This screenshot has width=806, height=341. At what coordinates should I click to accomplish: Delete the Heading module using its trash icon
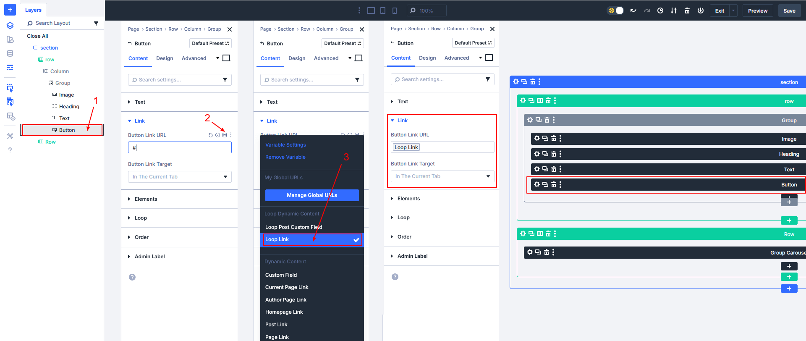(554, 154)
